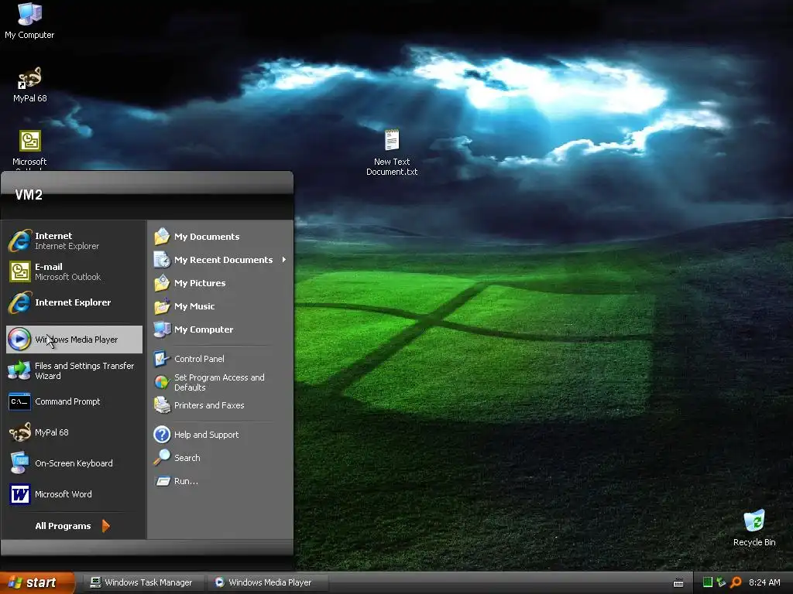Open Command Prompt from Start menu
793x594 pixels.
coord(74,401)
